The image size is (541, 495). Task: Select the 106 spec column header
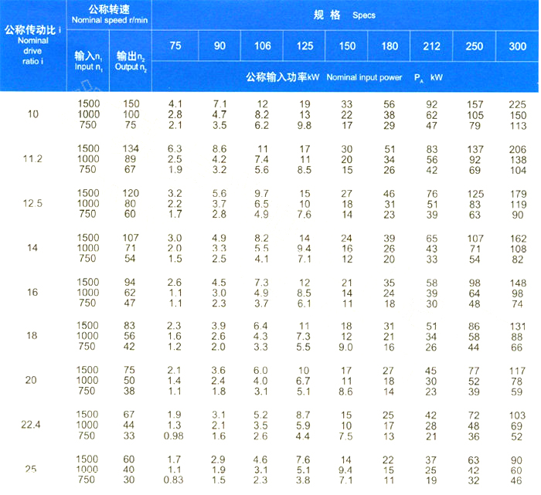coord(262,46)
